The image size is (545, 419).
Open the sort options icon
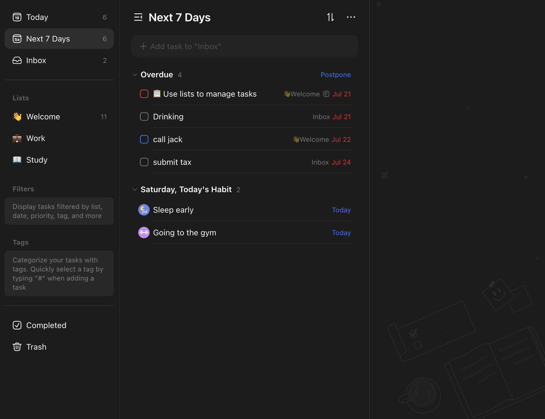[330, 17]
